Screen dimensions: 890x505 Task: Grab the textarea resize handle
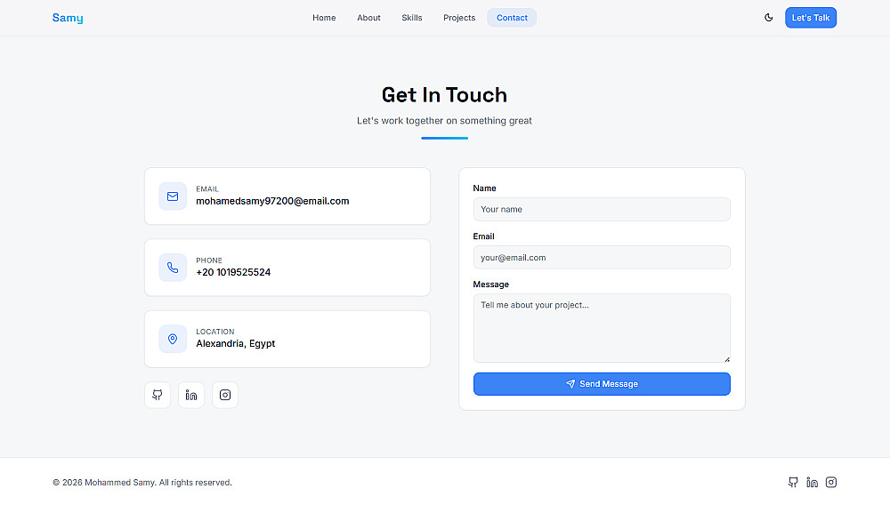click(726, 359)
